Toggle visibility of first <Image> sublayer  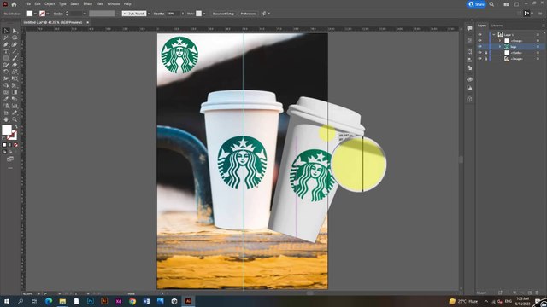pyautogui.click(x=480, y=41)
